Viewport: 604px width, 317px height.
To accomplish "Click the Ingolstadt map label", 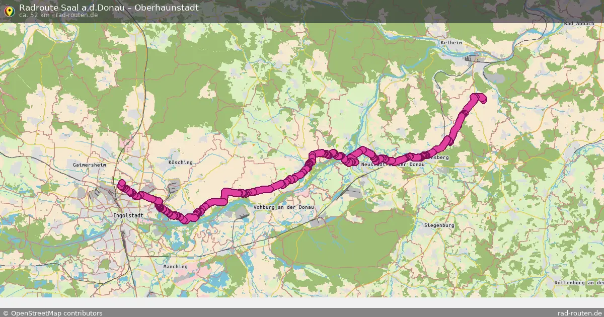I will [x=128, y=215].
